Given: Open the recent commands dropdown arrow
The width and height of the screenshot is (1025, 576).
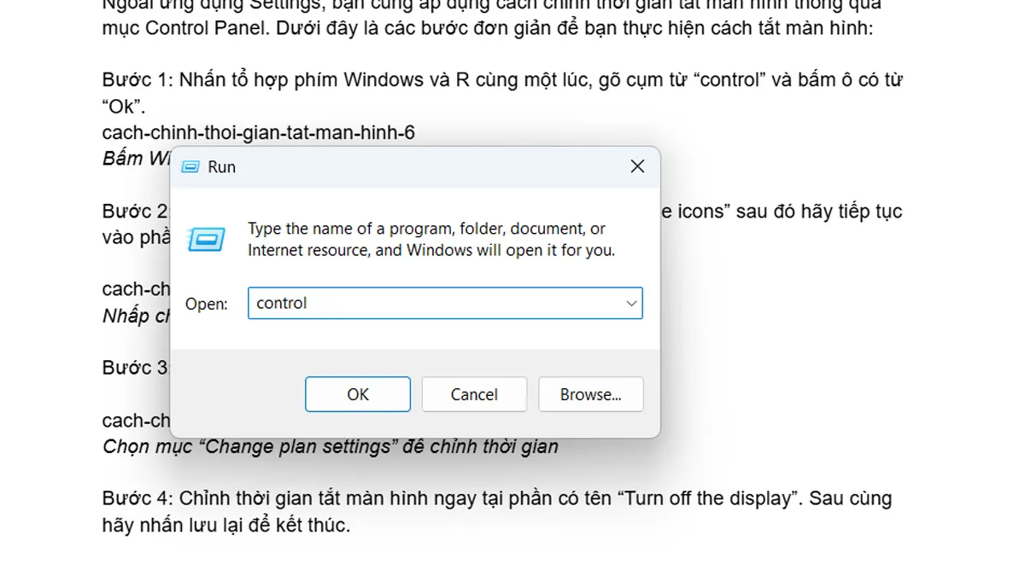Looking at the screenshot, I should point(631,303).
